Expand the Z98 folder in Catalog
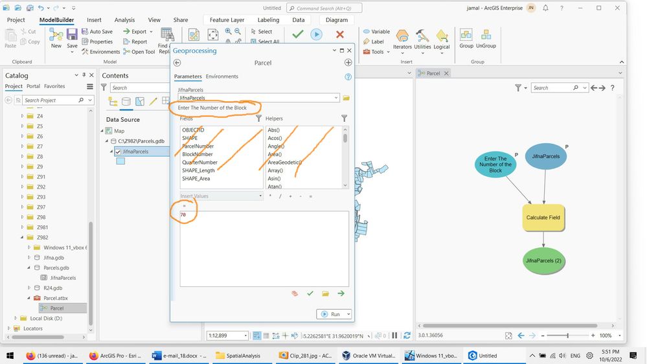The image size is (647, 364). click(x=22, y=217)
